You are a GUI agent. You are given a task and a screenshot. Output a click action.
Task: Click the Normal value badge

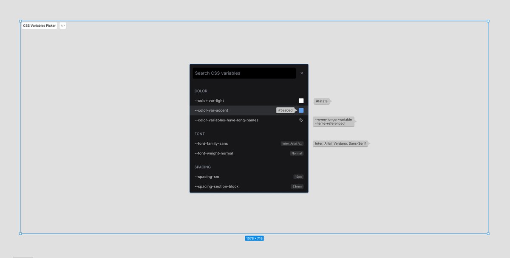tap(297, 153)
